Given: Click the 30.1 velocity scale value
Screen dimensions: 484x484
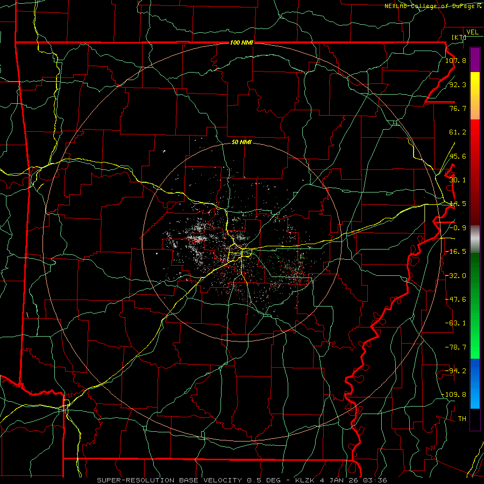Looking at the screenshot, I should [458, 180].
